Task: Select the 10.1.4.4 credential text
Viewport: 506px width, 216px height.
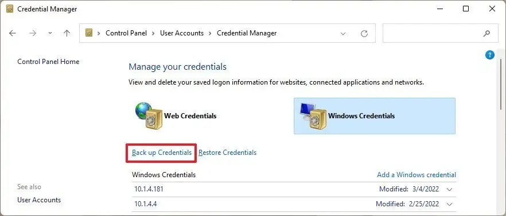Action: 146,204
